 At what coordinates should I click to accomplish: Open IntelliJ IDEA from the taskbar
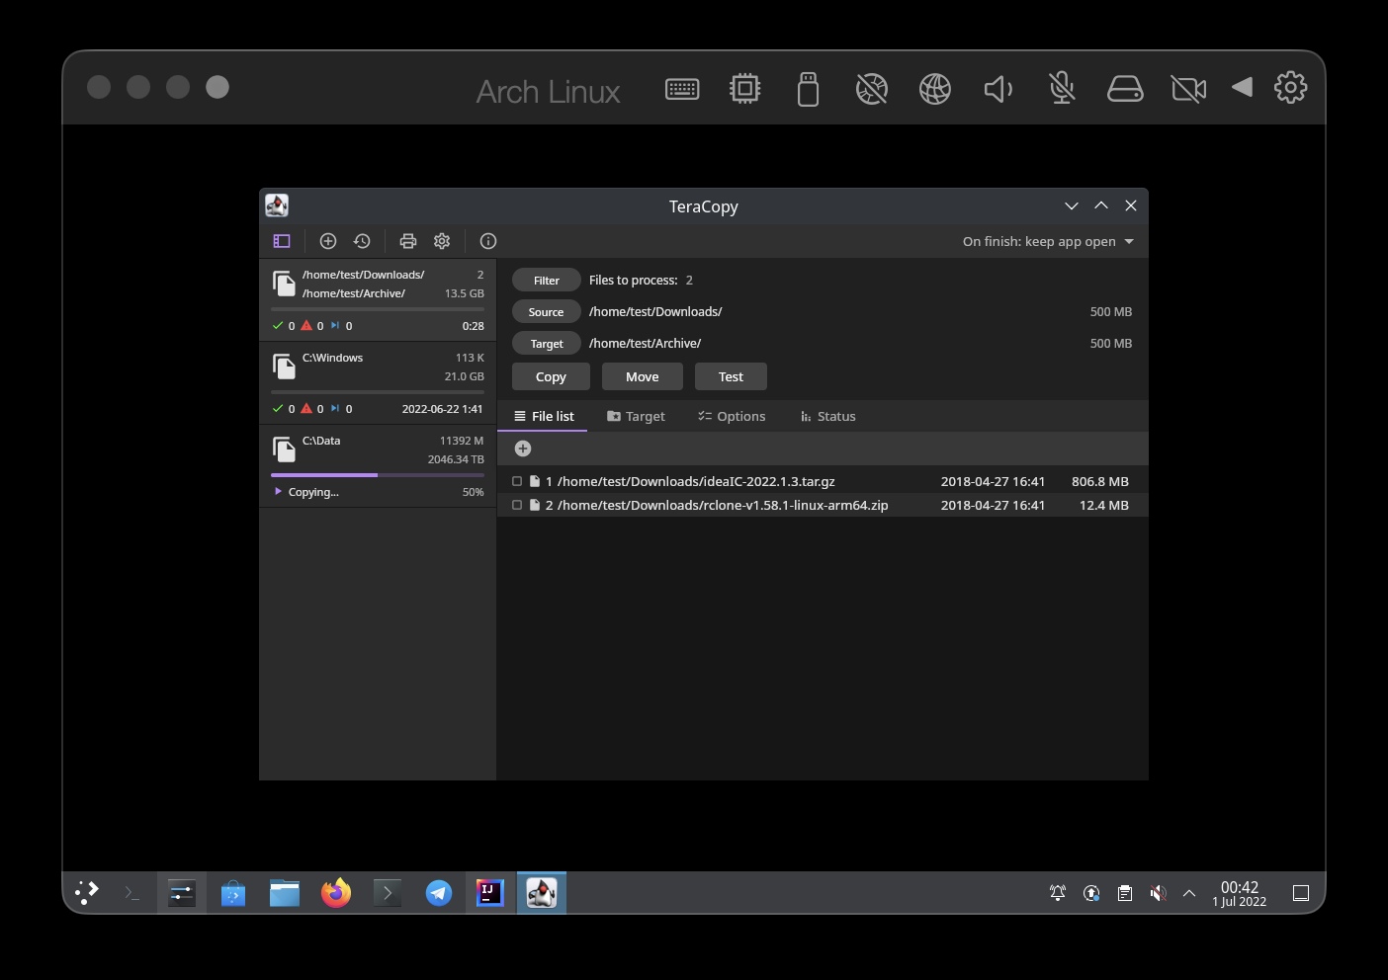490,893
